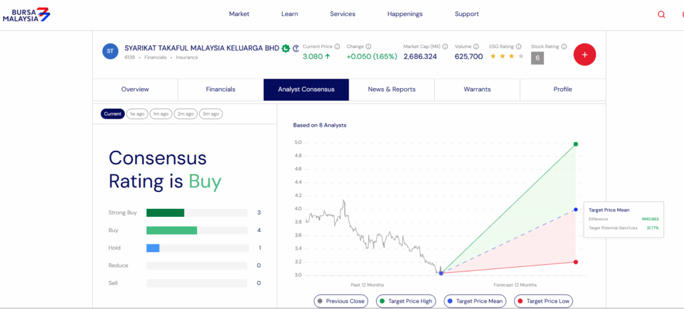Click the Bursa Malaysia logo
684x309 pixels.
(x=25, y=14)
